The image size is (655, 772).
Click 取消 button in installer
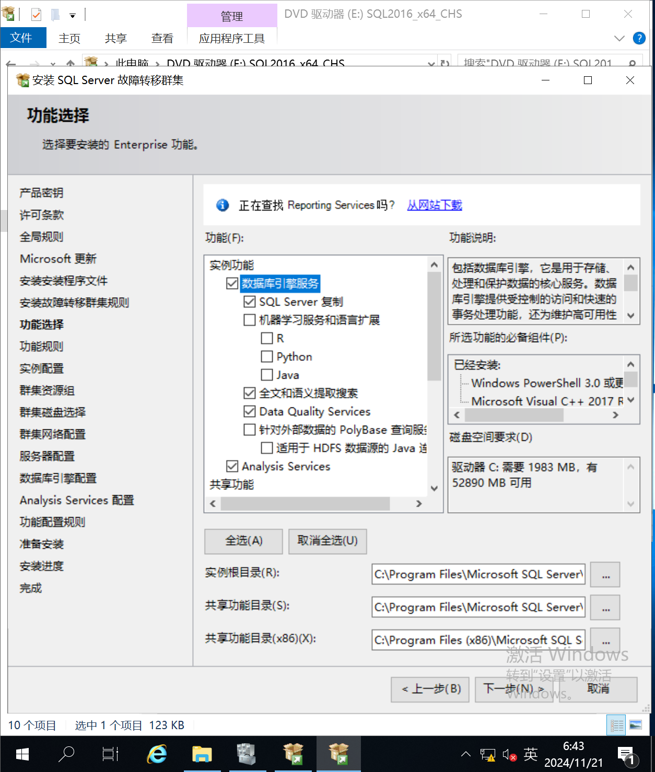(x=598, y=689)
